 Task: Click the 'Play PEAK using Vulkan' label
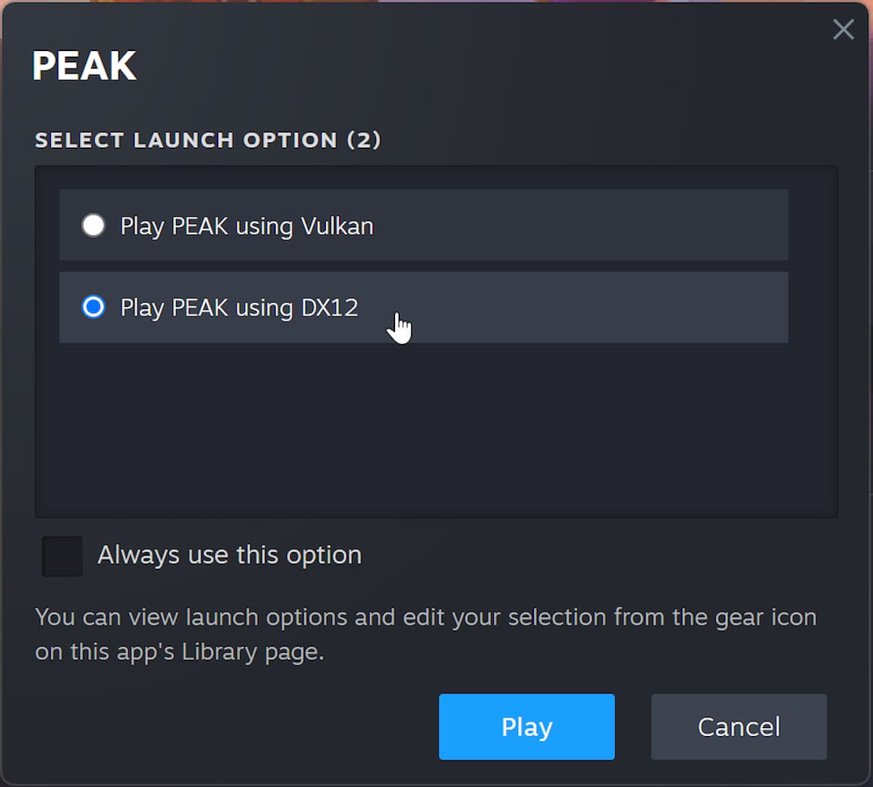(246, 226)
